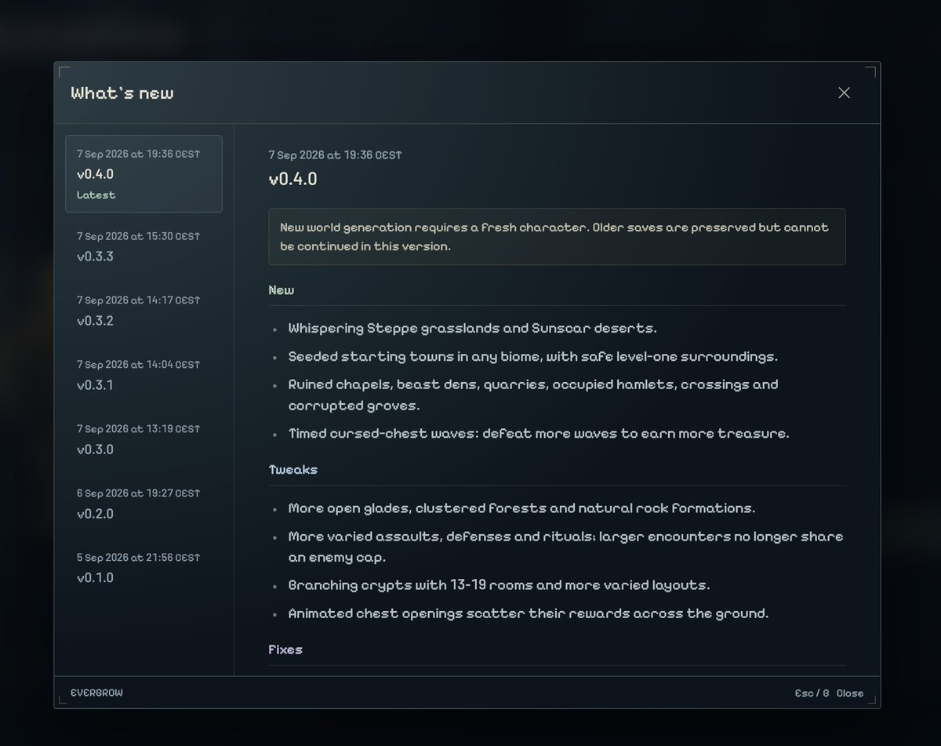The image size is (941, 746).
Task: Click the "Fixes" section heading
Action: 285,650
